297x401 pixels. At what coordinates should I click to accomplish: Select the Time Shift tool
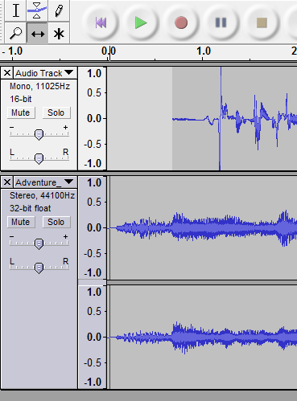pos(37,33)
